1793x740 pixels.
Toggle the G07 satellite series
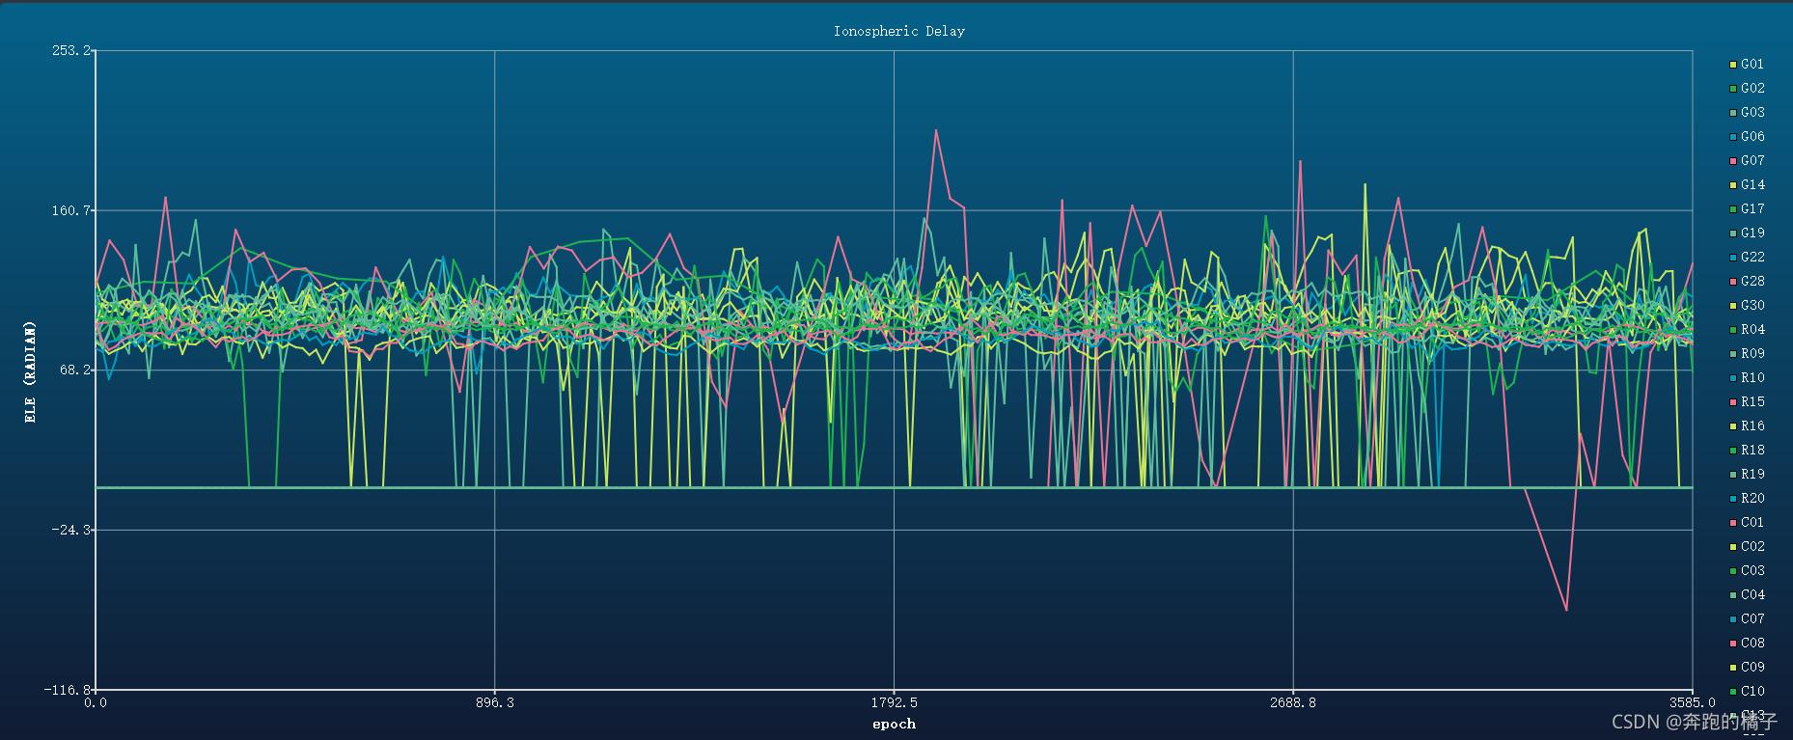point(1747,161)
